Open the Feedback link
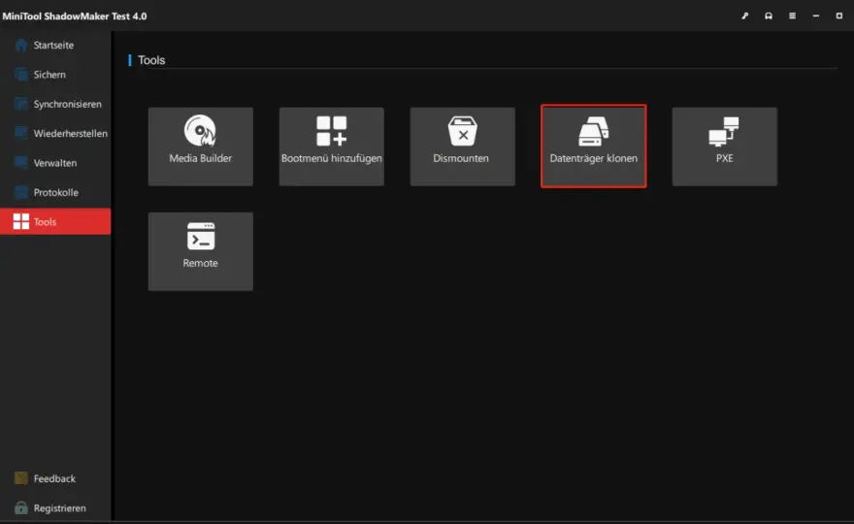854x524 pixels. tap(55, 478)
